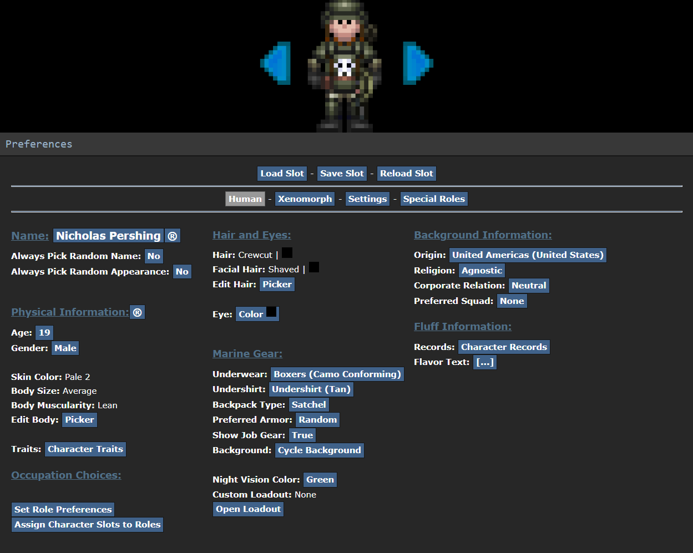Screen dimensions: 693x553
Task: Randomize name with ® icon beside Nicholas Pershing
Action: pos(173,236)
